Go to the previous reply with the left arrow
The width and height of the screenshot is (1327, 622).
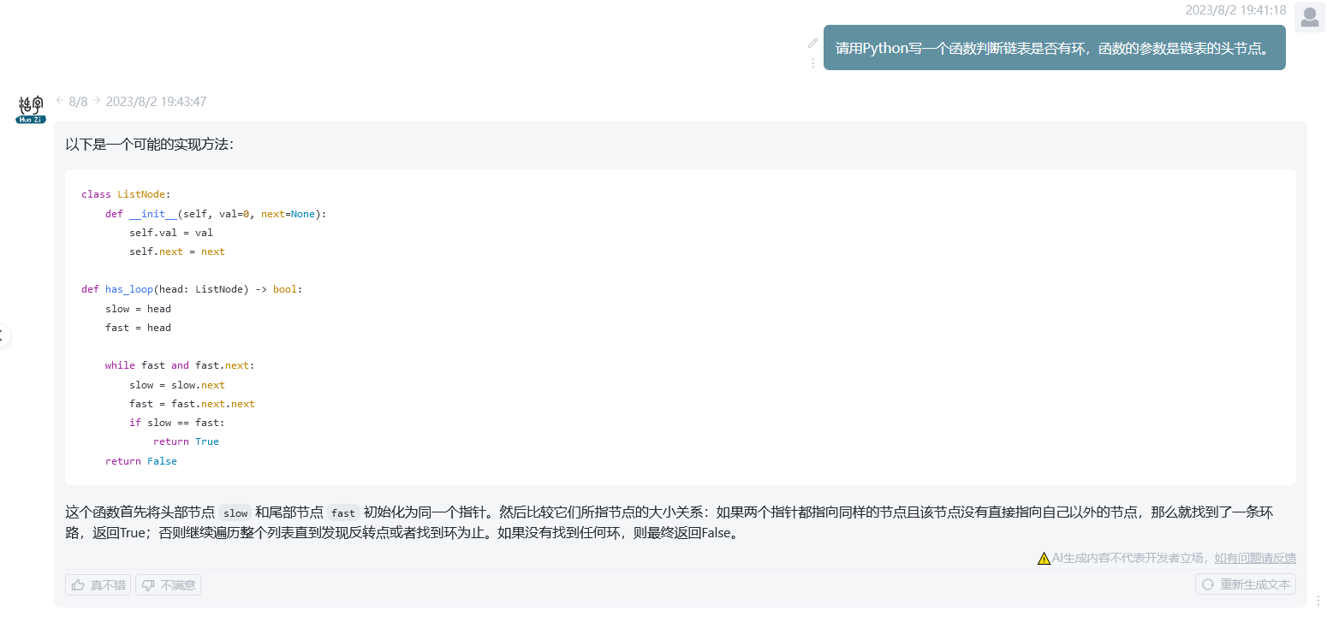pyautogui.click(x=58, y=100)
